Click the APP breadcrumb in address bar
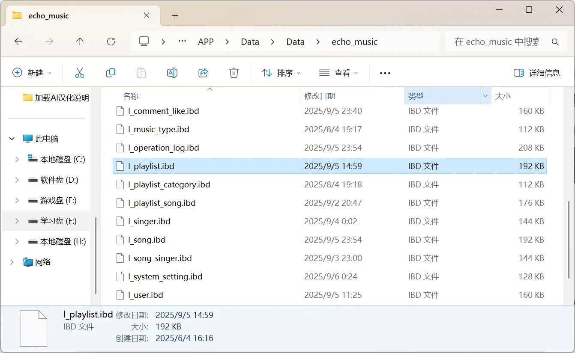This screenshot has height=353, width=575. (x=206, y=42)
